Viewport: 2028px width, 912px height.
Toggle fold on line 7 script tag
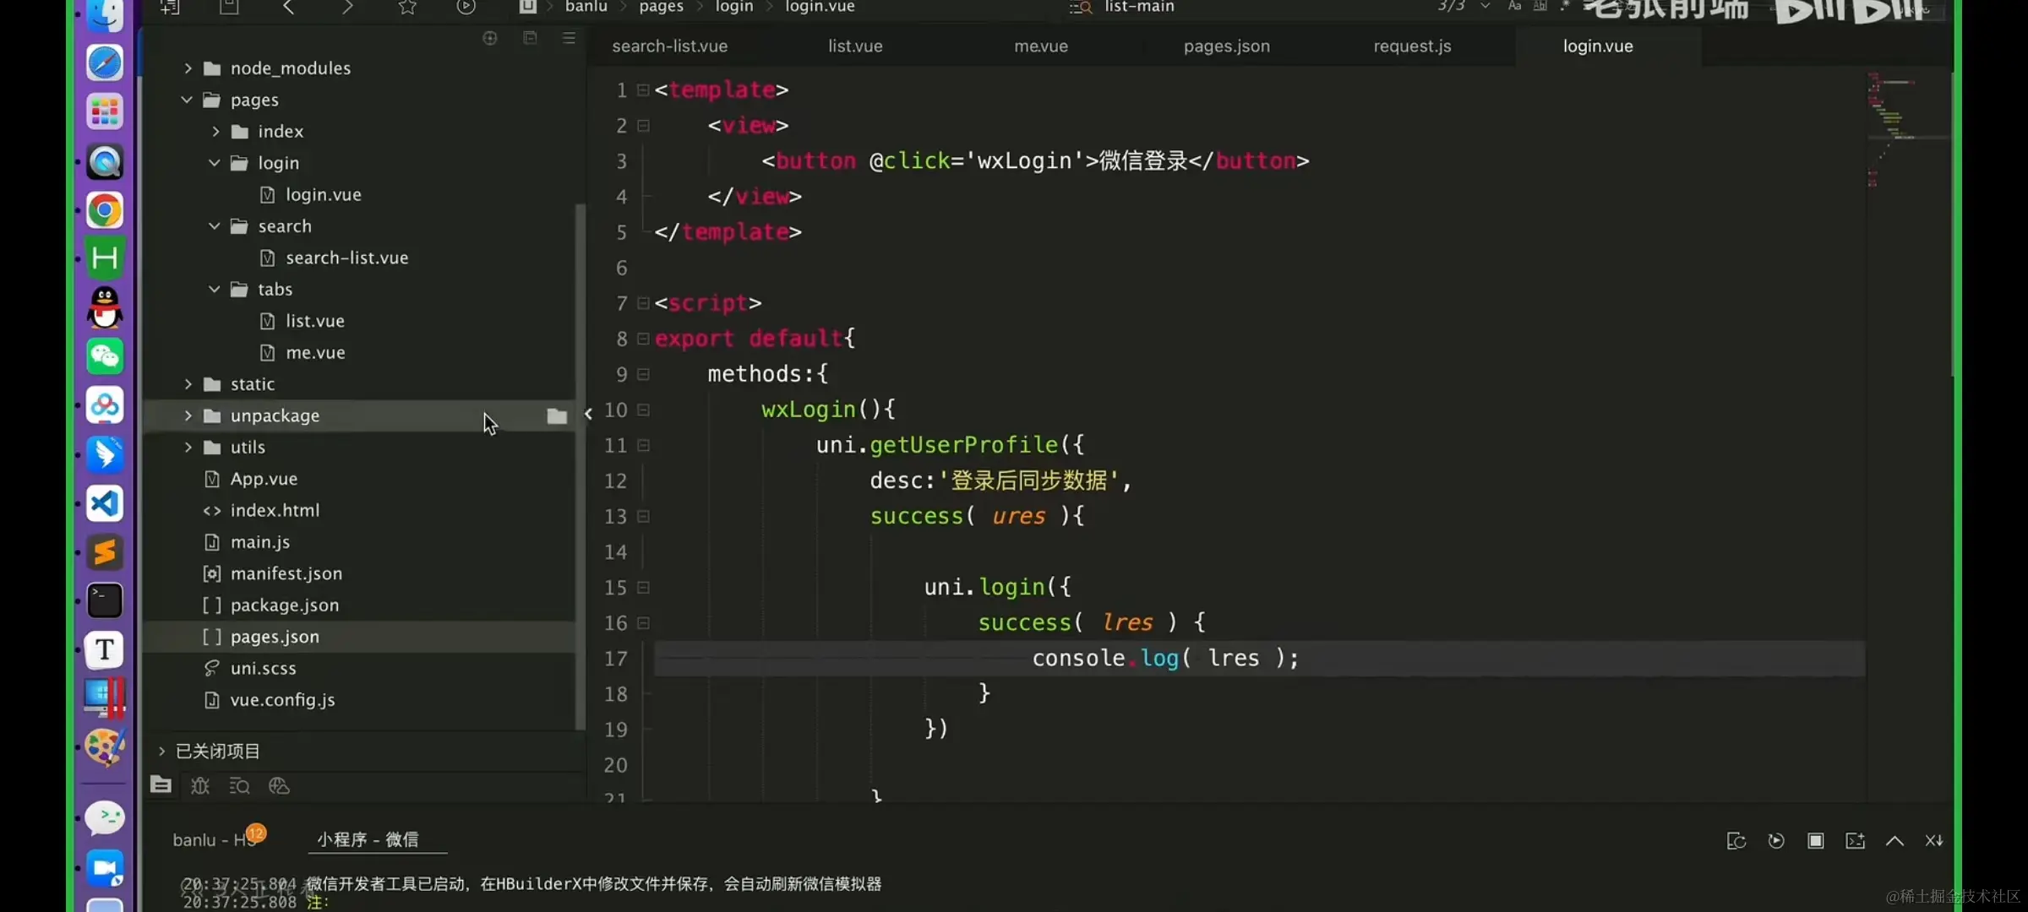coord(643,302)
